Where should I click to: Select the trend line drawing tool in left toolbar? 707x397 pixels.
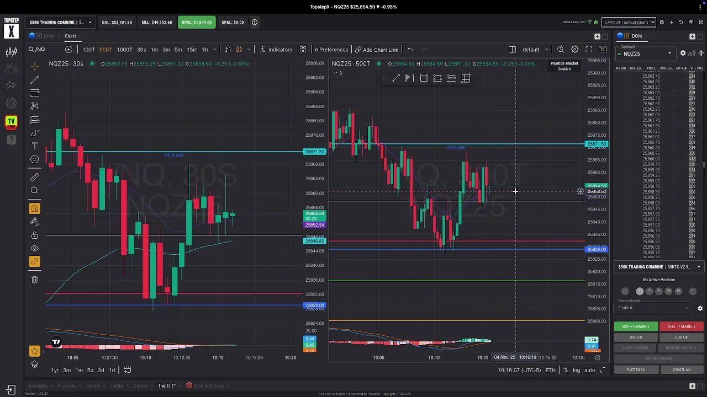click(x=34, y=80)
